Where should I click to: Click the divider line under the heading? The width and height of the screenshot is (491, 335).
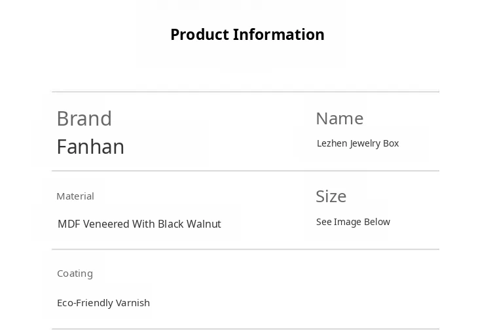coord(245,92)
